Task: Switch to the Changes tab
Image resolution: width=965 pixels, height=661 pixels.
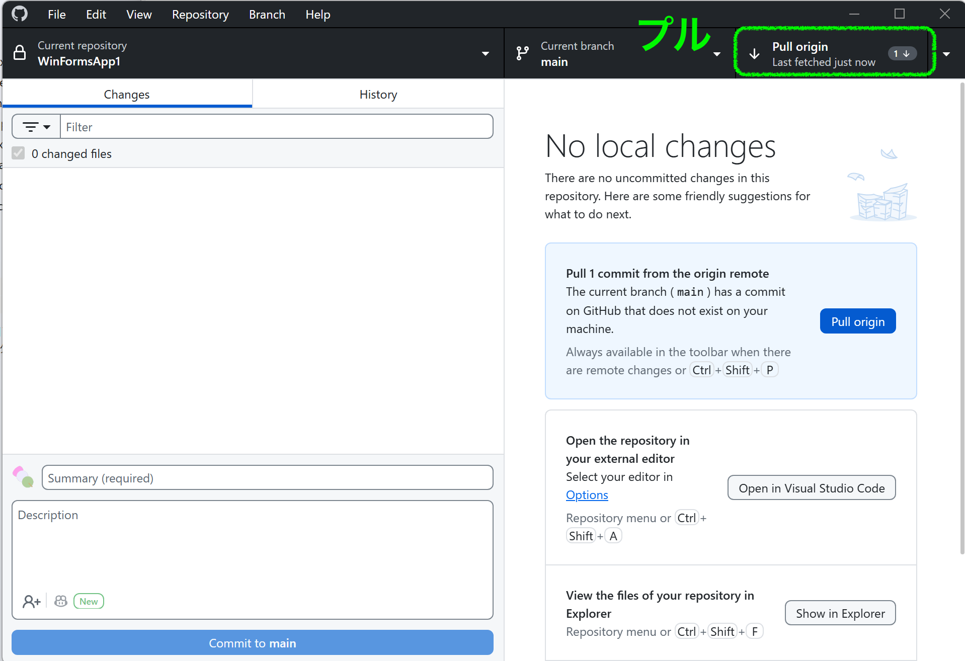Action: [x=127, y=94]
